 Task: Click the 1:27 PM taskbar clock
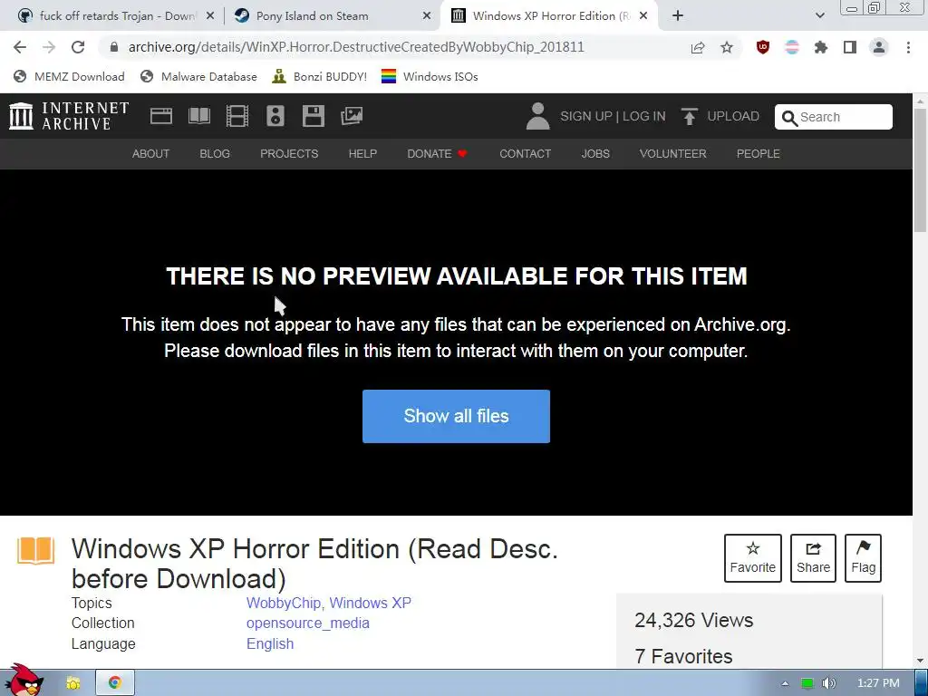point(878,683)
